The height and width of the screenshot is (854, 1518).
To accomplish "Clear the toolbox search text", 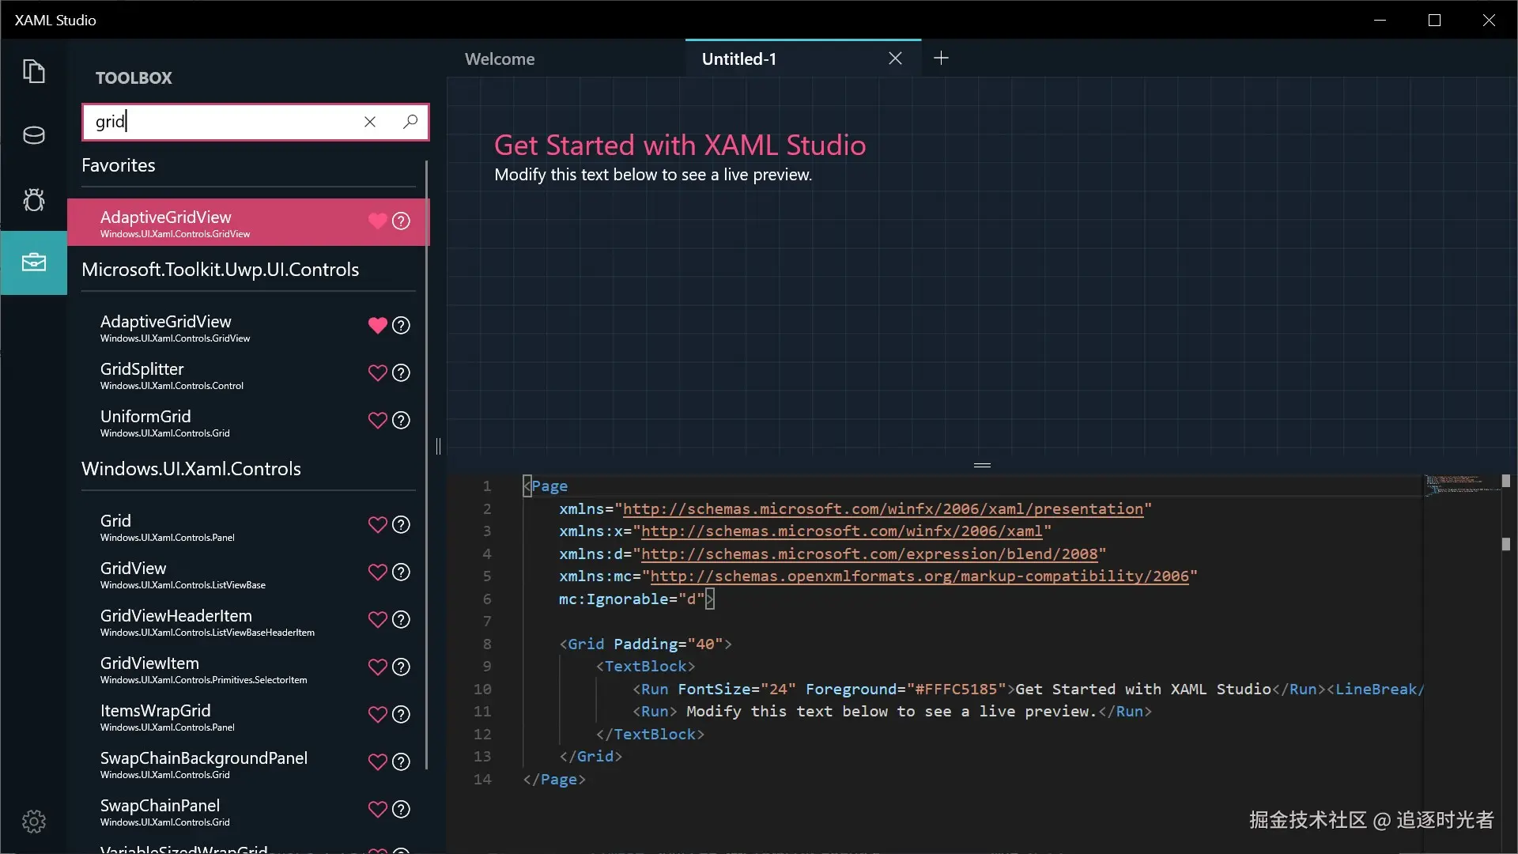I will [369, 122].
